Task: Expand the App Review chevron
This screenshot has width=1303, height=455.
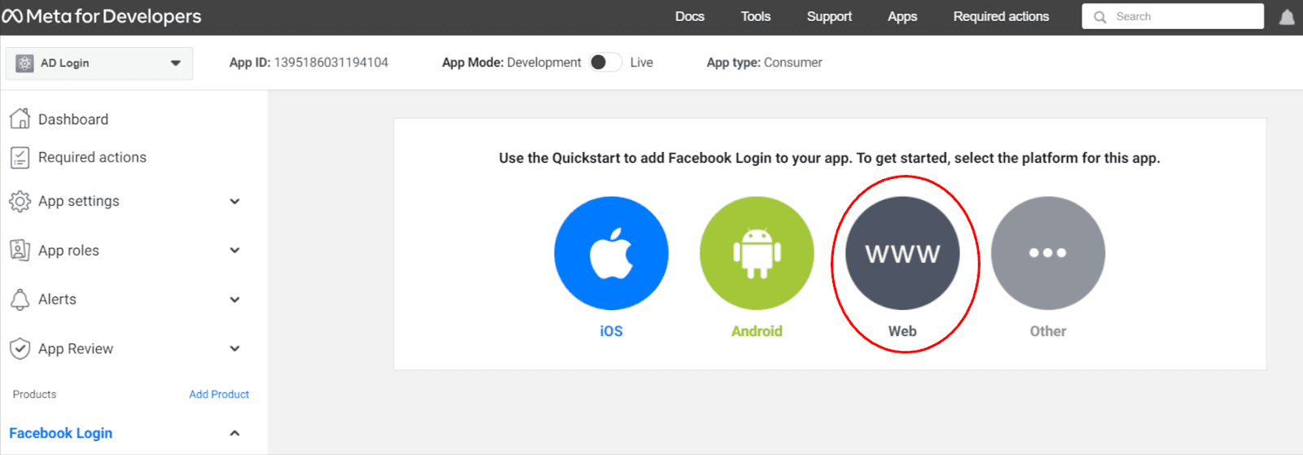Action: (235, 348)
